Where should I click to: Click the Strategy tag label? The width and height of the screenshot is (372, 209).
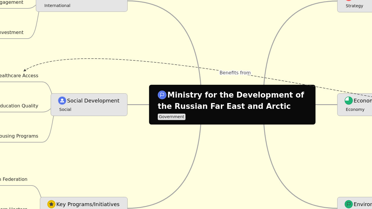pyautogui.click(x=354, y=6)
